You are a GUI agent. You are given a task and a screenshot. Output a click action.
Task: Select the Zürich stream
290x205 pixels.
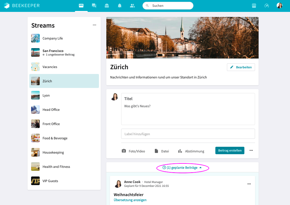[x=64, y=81]
